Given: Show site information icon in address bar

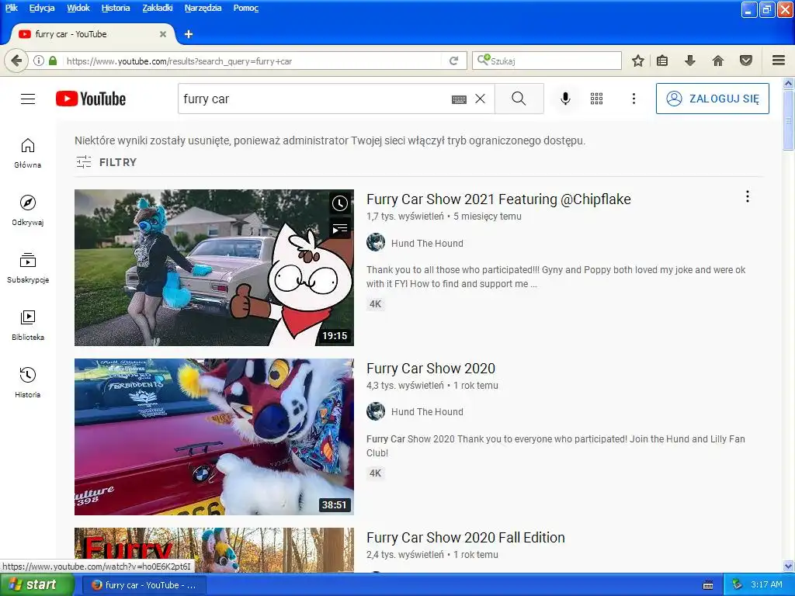Looking at the screenshot, I should click(x=39, y=61).
